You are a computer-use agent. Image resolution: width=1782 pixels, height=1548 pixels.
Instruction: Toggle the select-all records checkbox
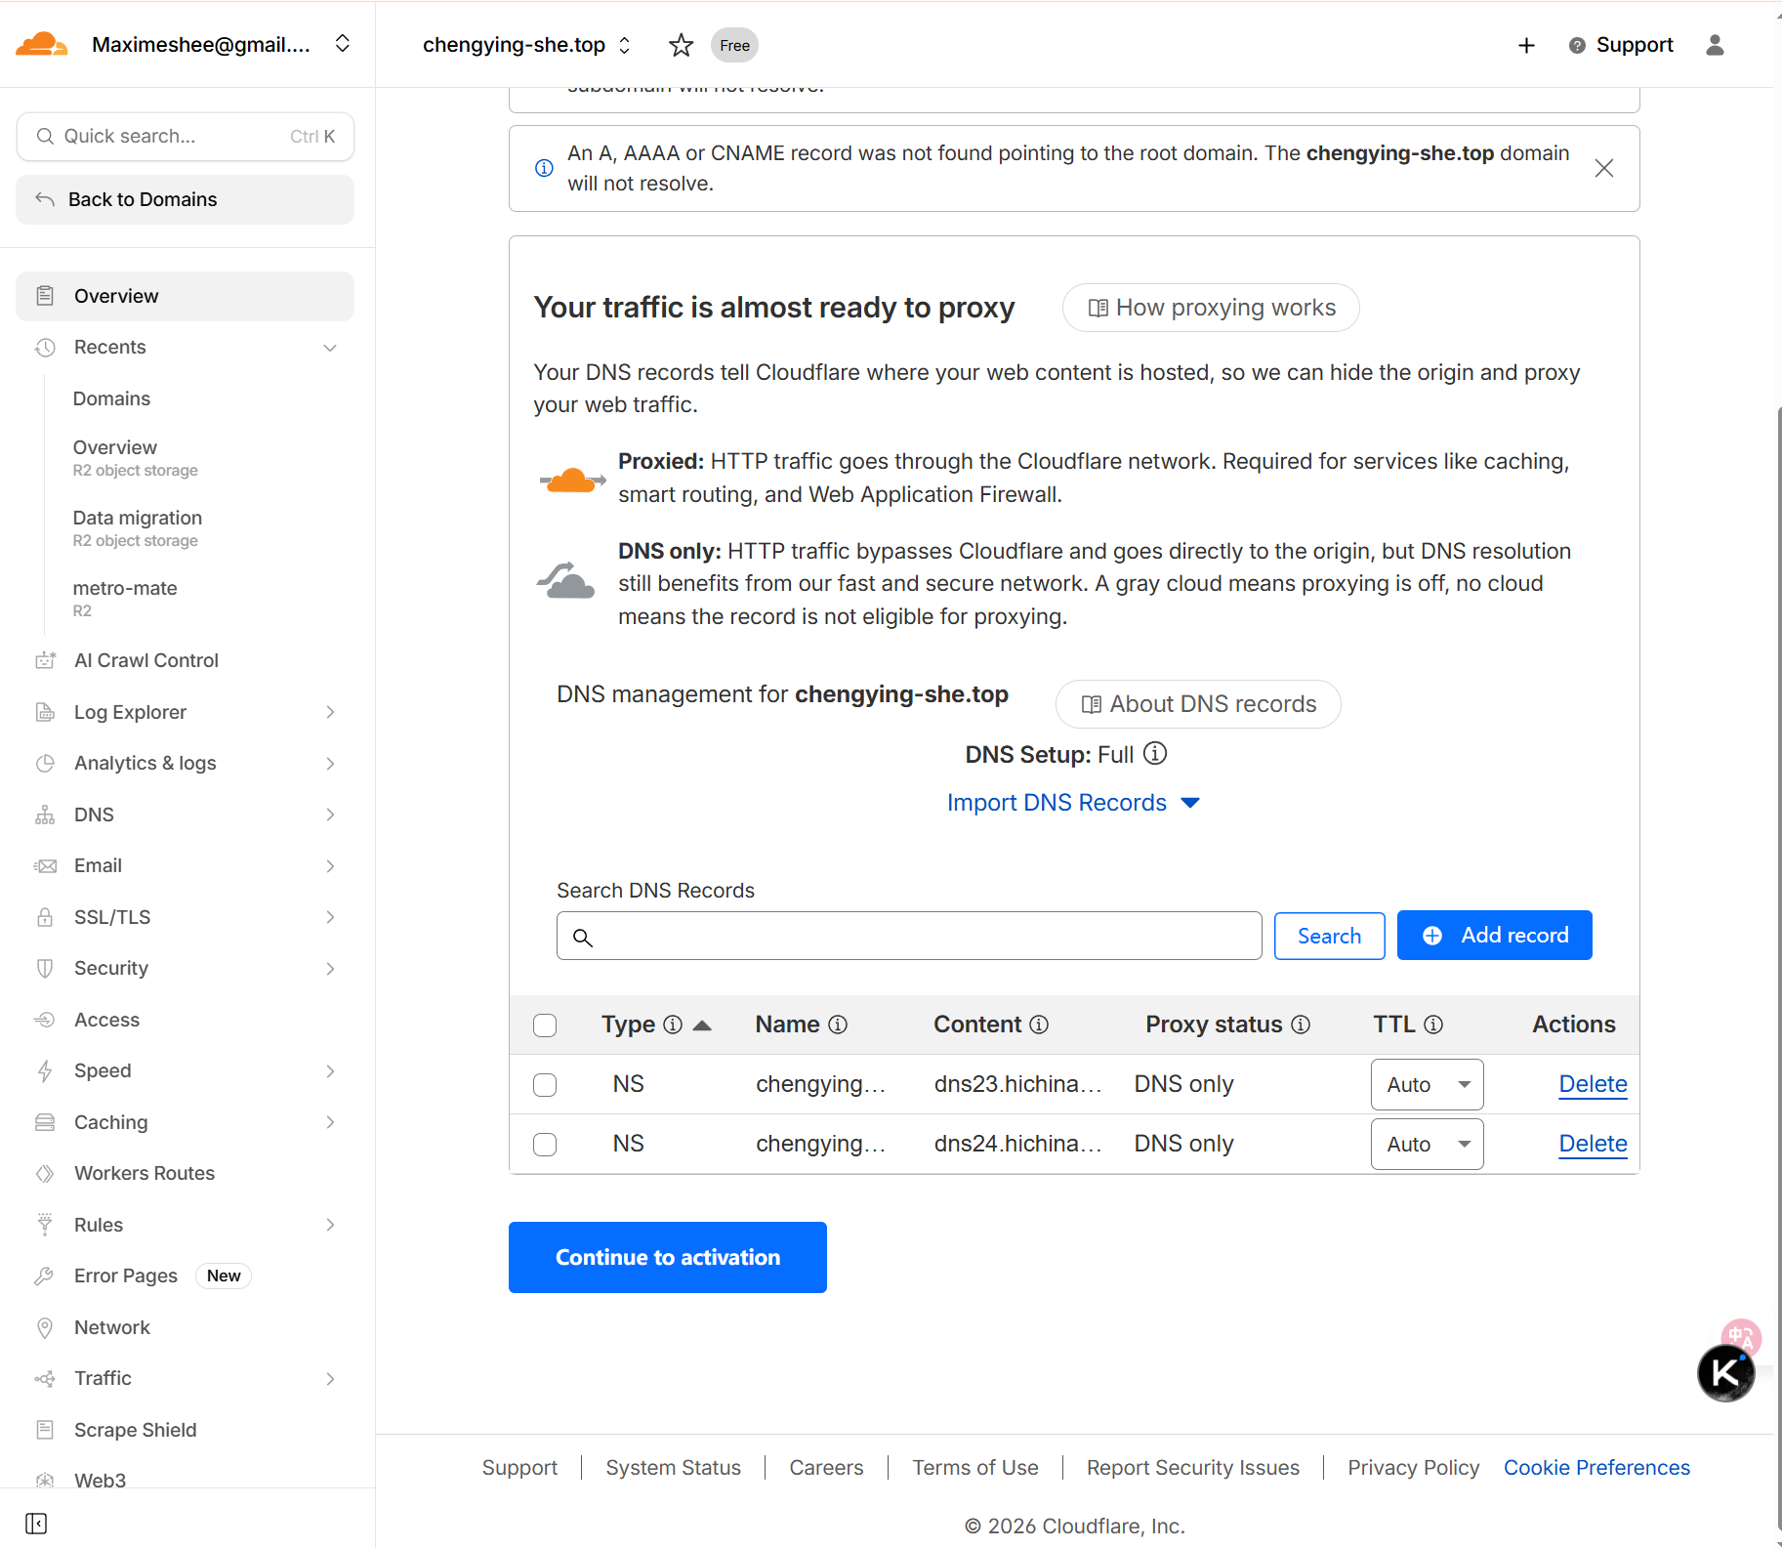(545, 1025)
